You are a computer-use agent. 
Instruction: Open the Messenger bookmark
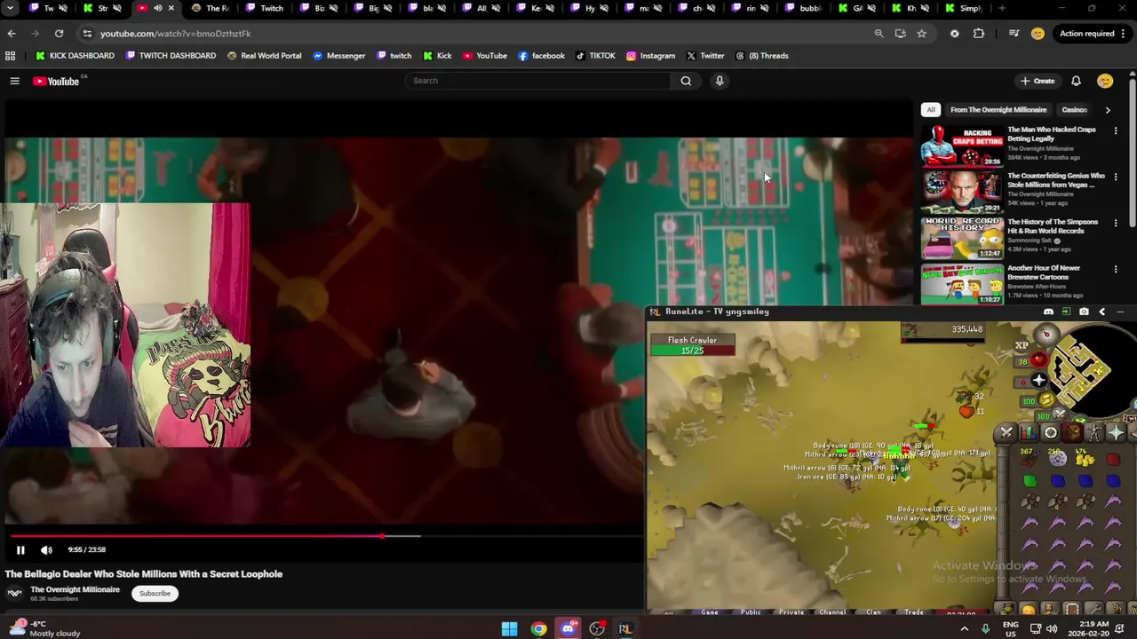(338, 56)
